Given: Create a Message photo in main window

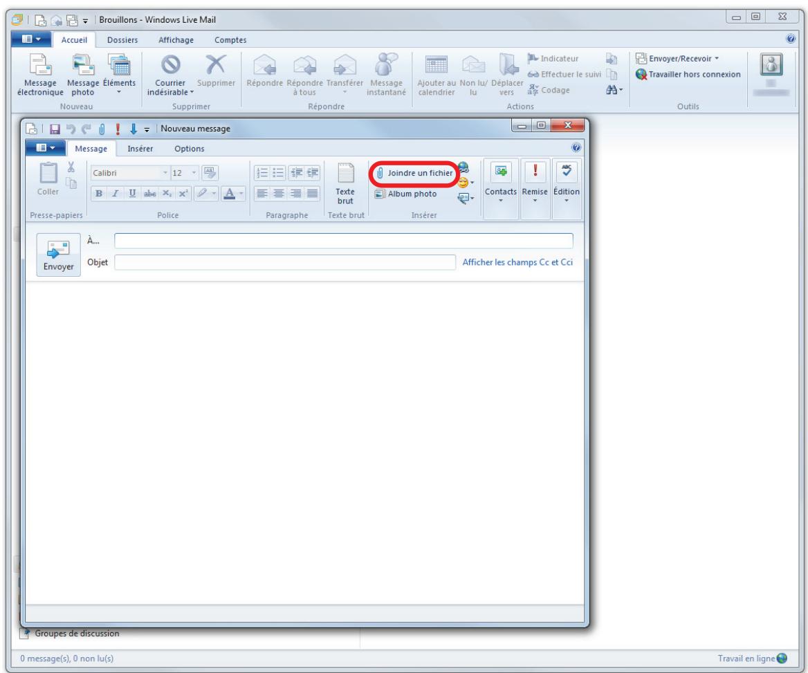Looking at the screenshot, I should pos(83,75).
